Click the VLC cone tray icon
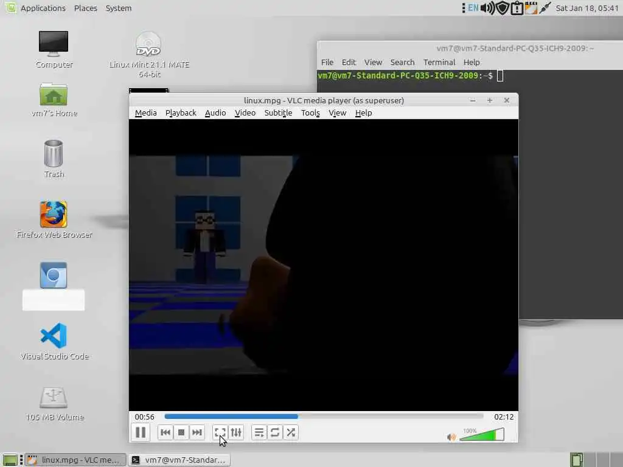 pyautogui.click(x=531, y=8)
